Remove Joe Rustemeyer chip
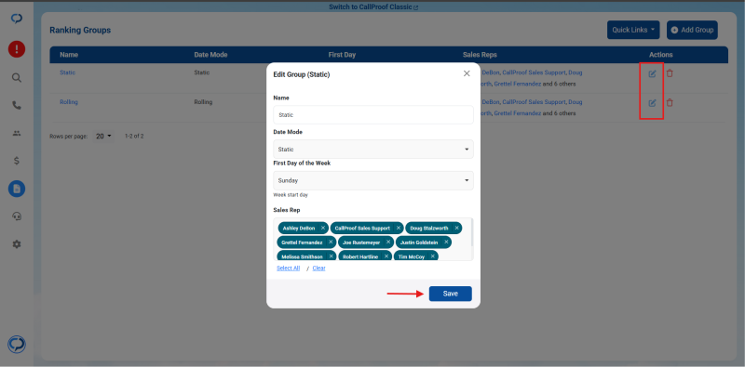Screen dimensions: 745x367 click(388, 242)
